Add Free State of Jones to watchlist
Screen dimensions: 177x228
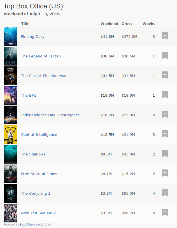pos(165,173)
